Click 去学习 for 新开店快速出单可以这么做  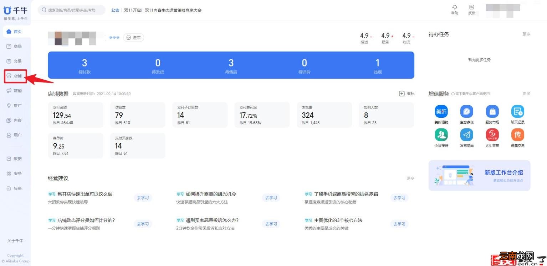[x=143, y=198]
